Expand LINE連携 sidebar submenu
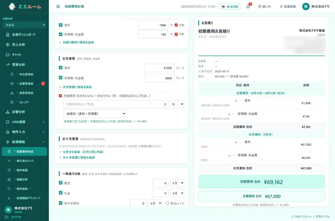335x221 pixels. coord(24,122)
